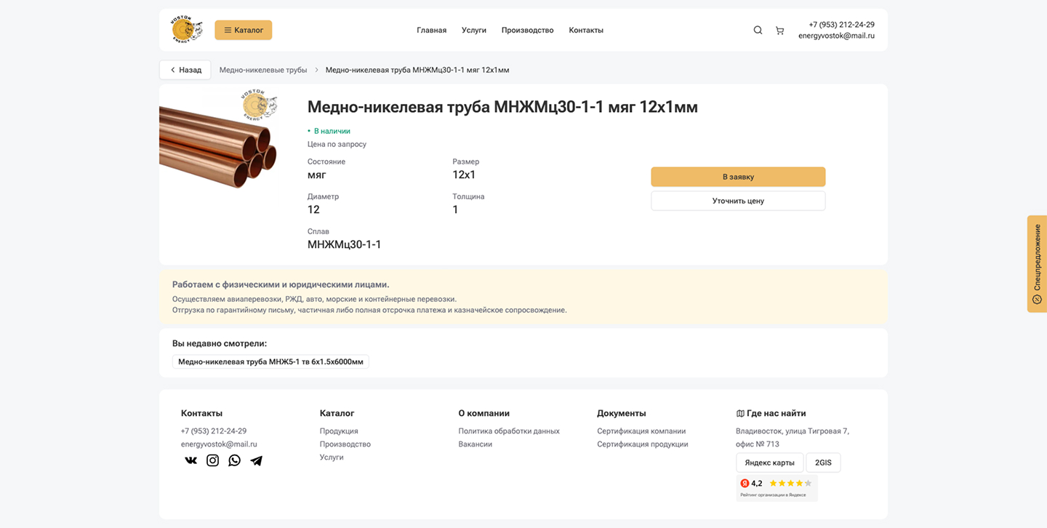This screenshot has width=1047, height=528.
Task: Open Яндекс карты location link
Action: click(770, 462)
